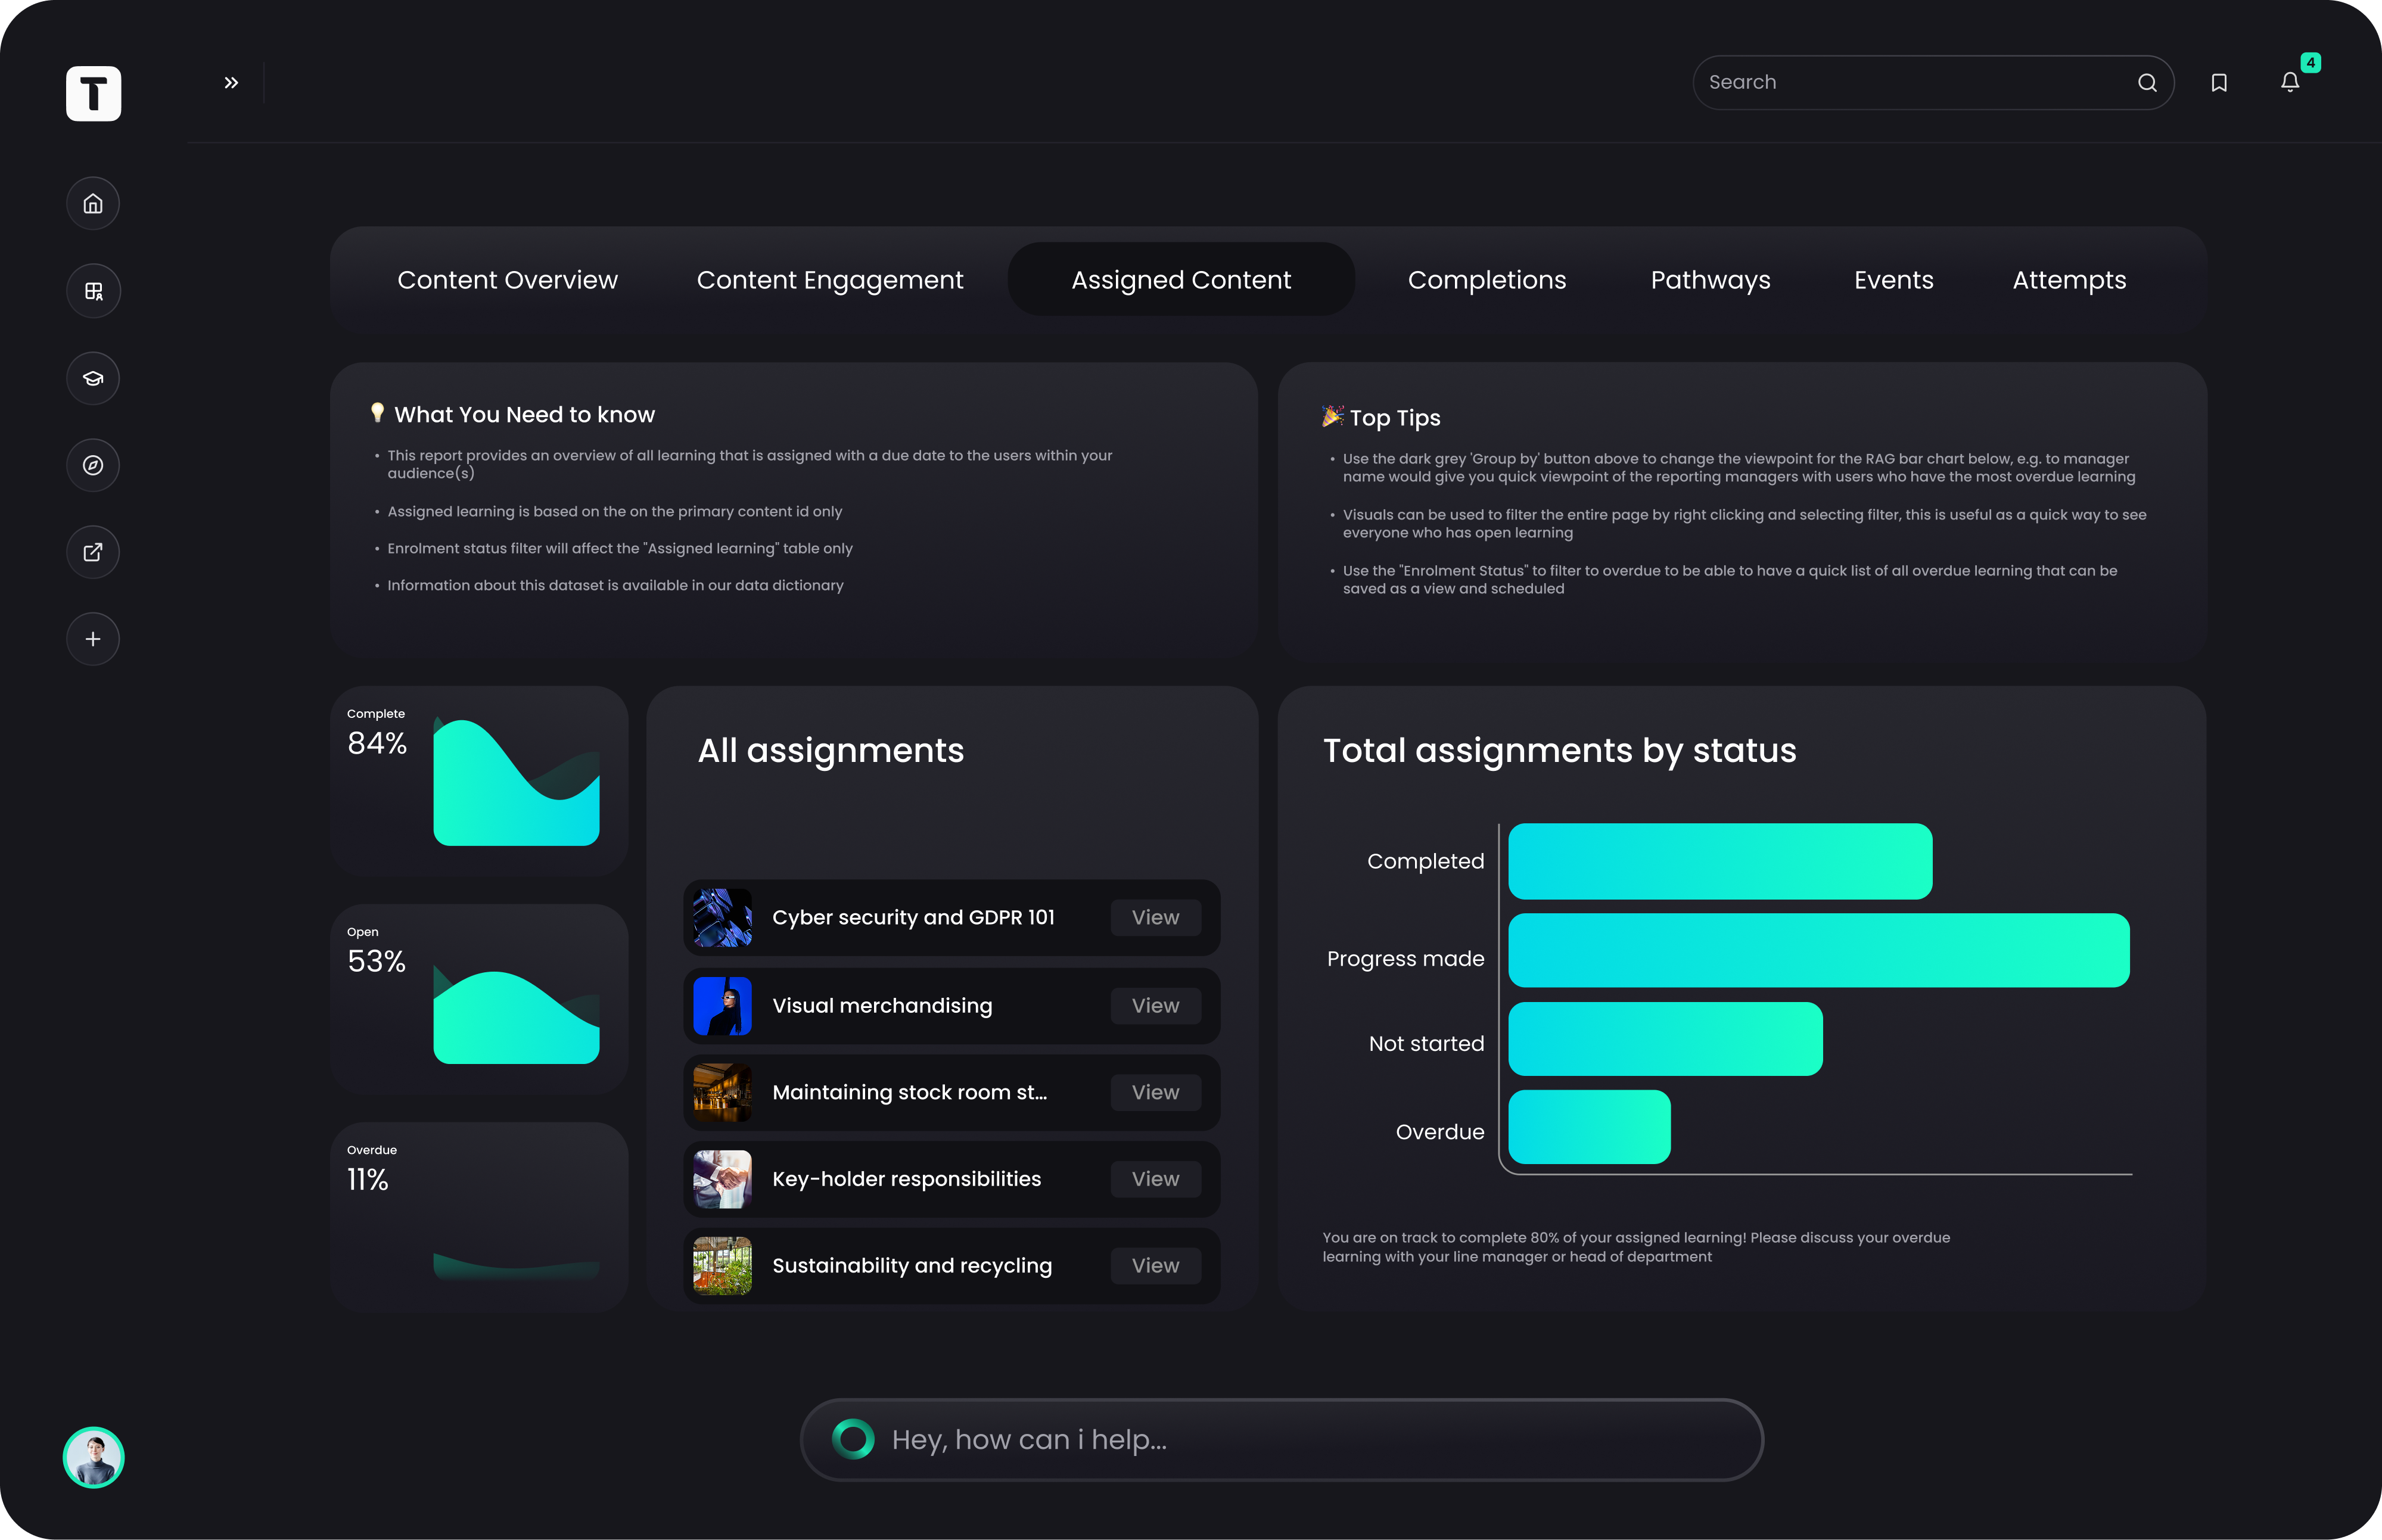Select the Pathways tab
This screenshot has width=2382, height=1540.
1709,280
